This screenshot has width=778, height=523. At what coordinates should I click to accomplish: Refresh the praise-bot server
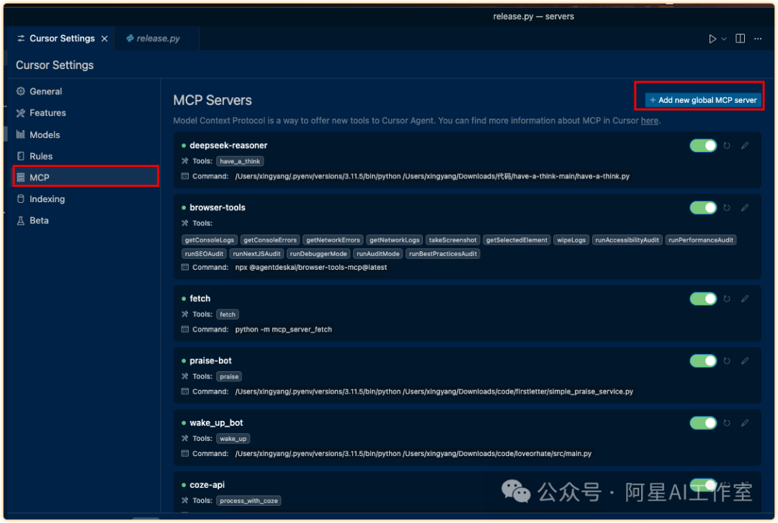coord(726,361)
